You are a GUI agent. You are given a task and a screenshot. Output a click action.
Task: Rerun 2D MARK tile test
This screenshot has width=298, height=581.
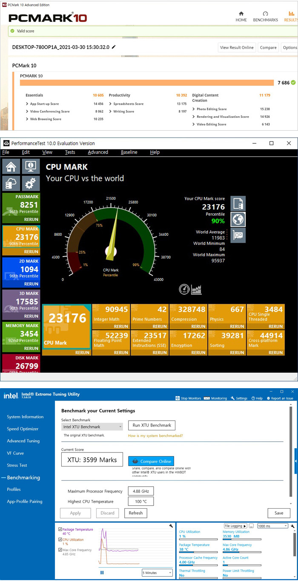coord(31,284)
